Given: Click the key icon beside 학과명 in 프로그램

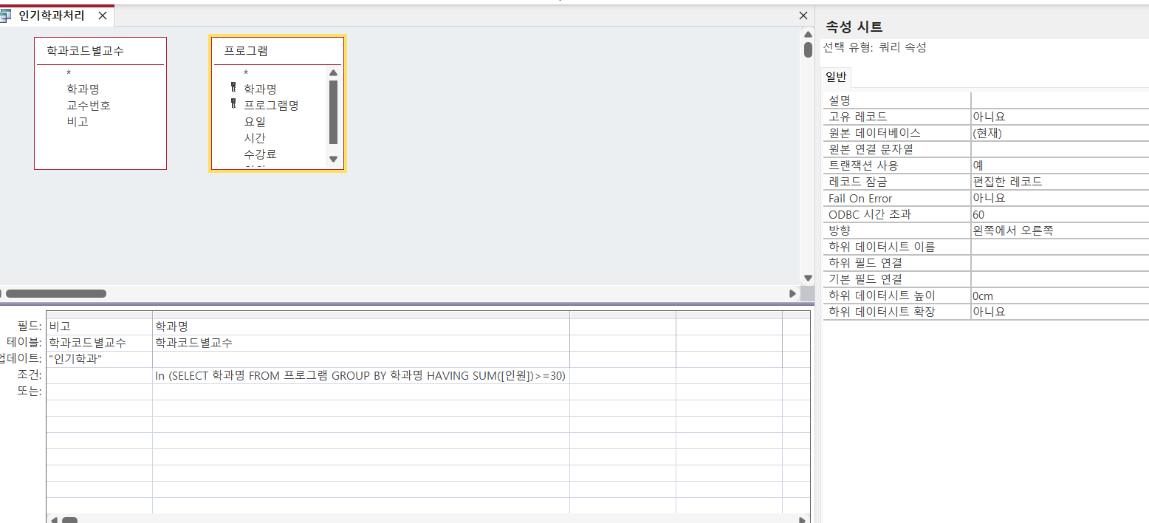Looking at the screenshot, I should [233, 89].
